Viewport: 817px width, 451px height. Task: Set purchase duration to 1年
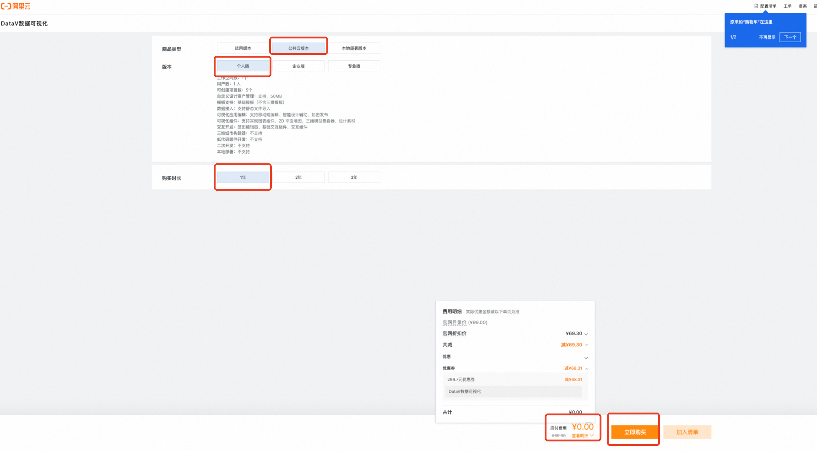point(243,177)
